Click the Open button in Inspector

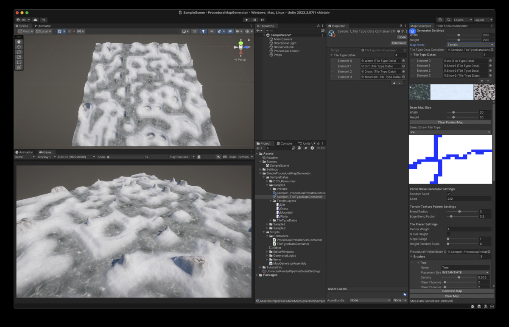402,37
